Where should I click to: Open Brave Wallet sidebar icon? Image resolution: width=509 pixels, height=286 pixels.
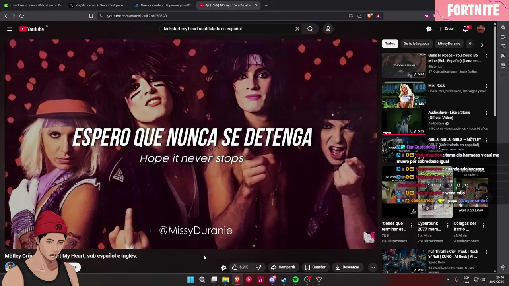coord(503,46)
